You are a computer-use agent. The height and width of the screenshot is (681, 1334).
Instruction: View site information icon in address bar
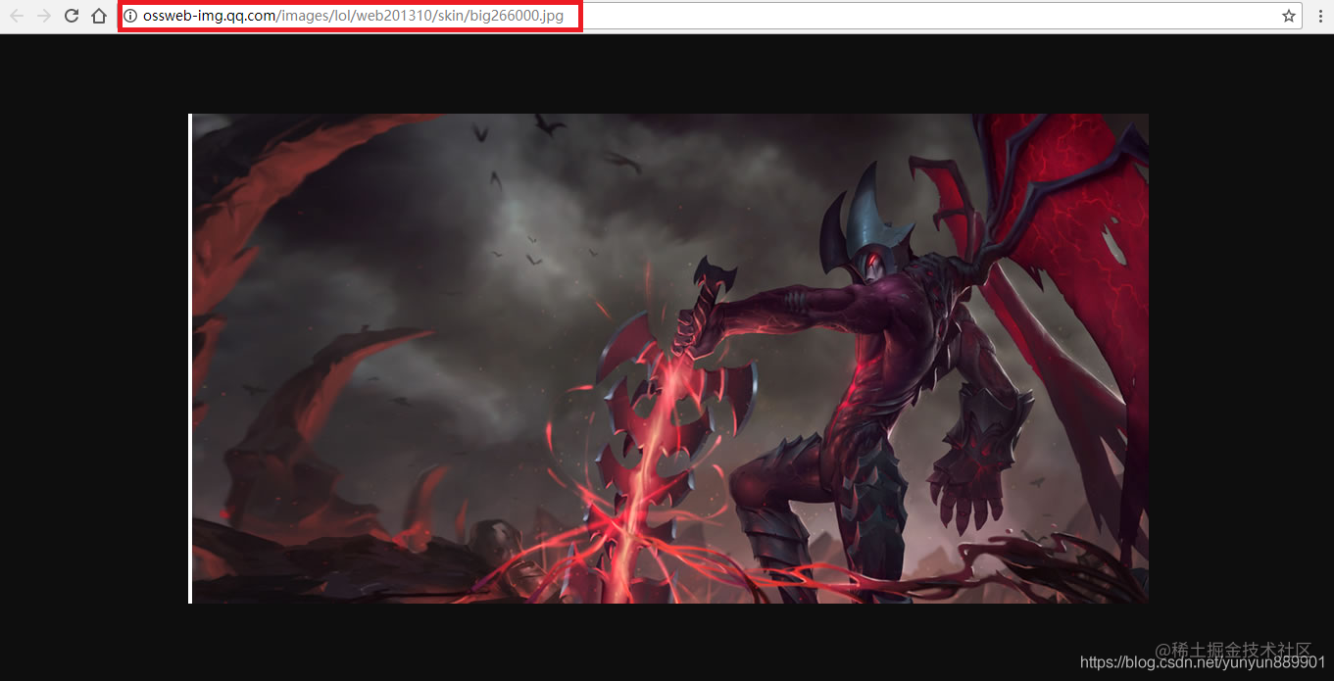(x=130, y=16)
